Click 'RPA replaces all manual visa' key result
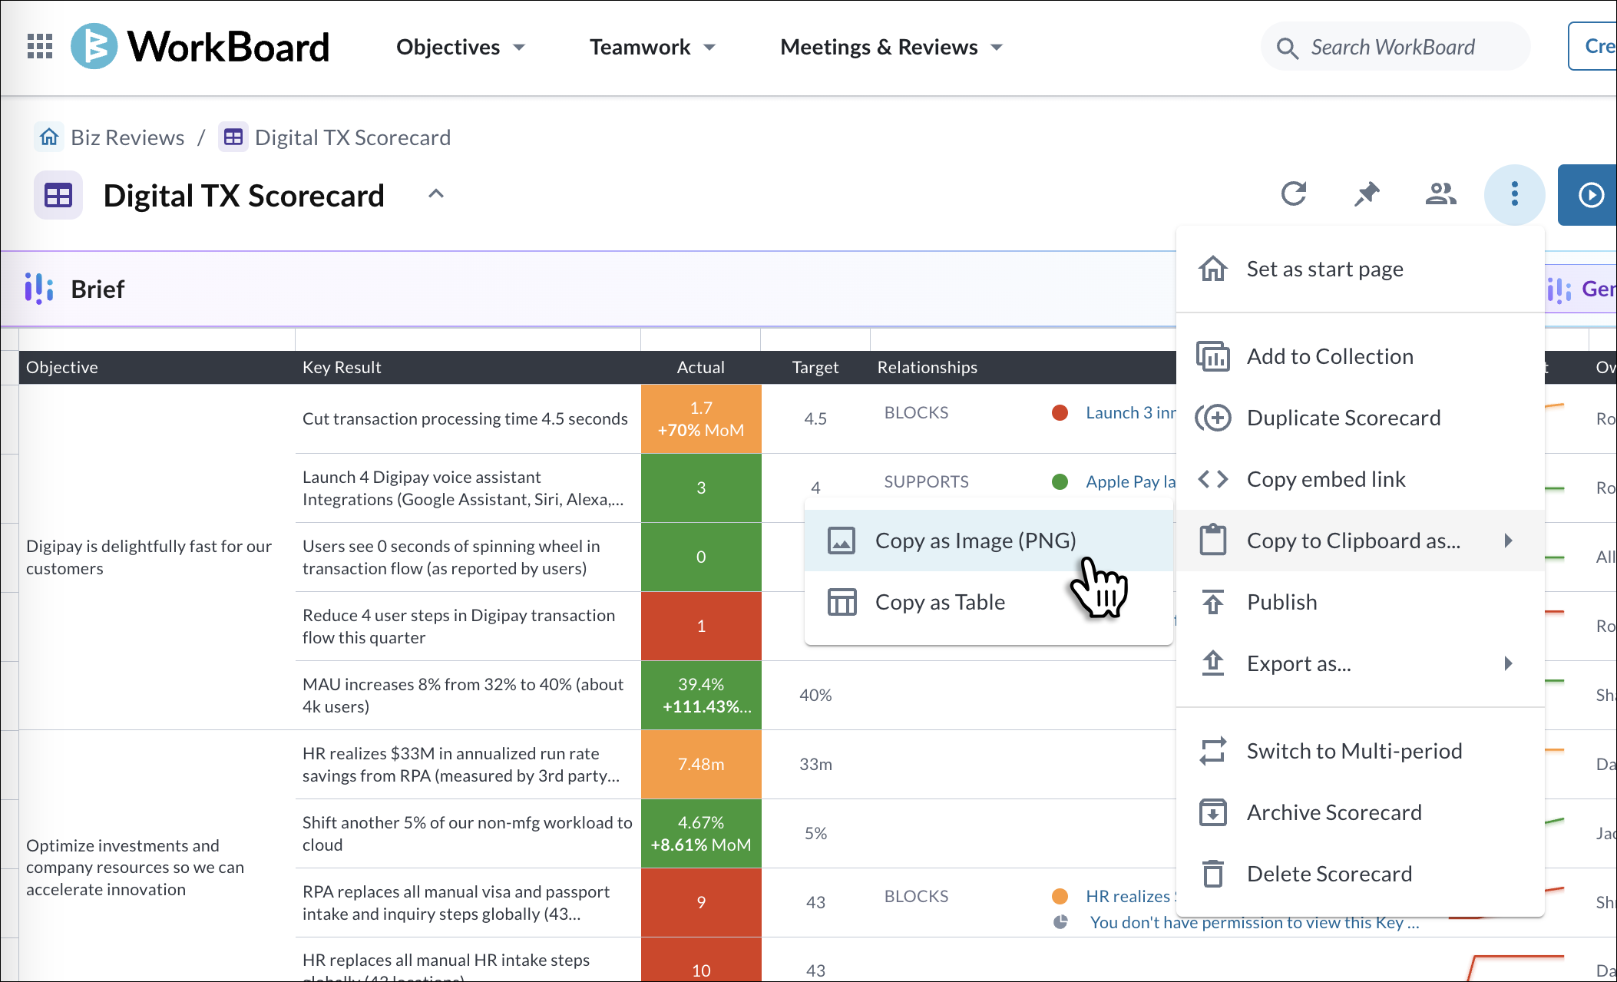This screenshot has width=1617, height=982. (x=456, y=902)
